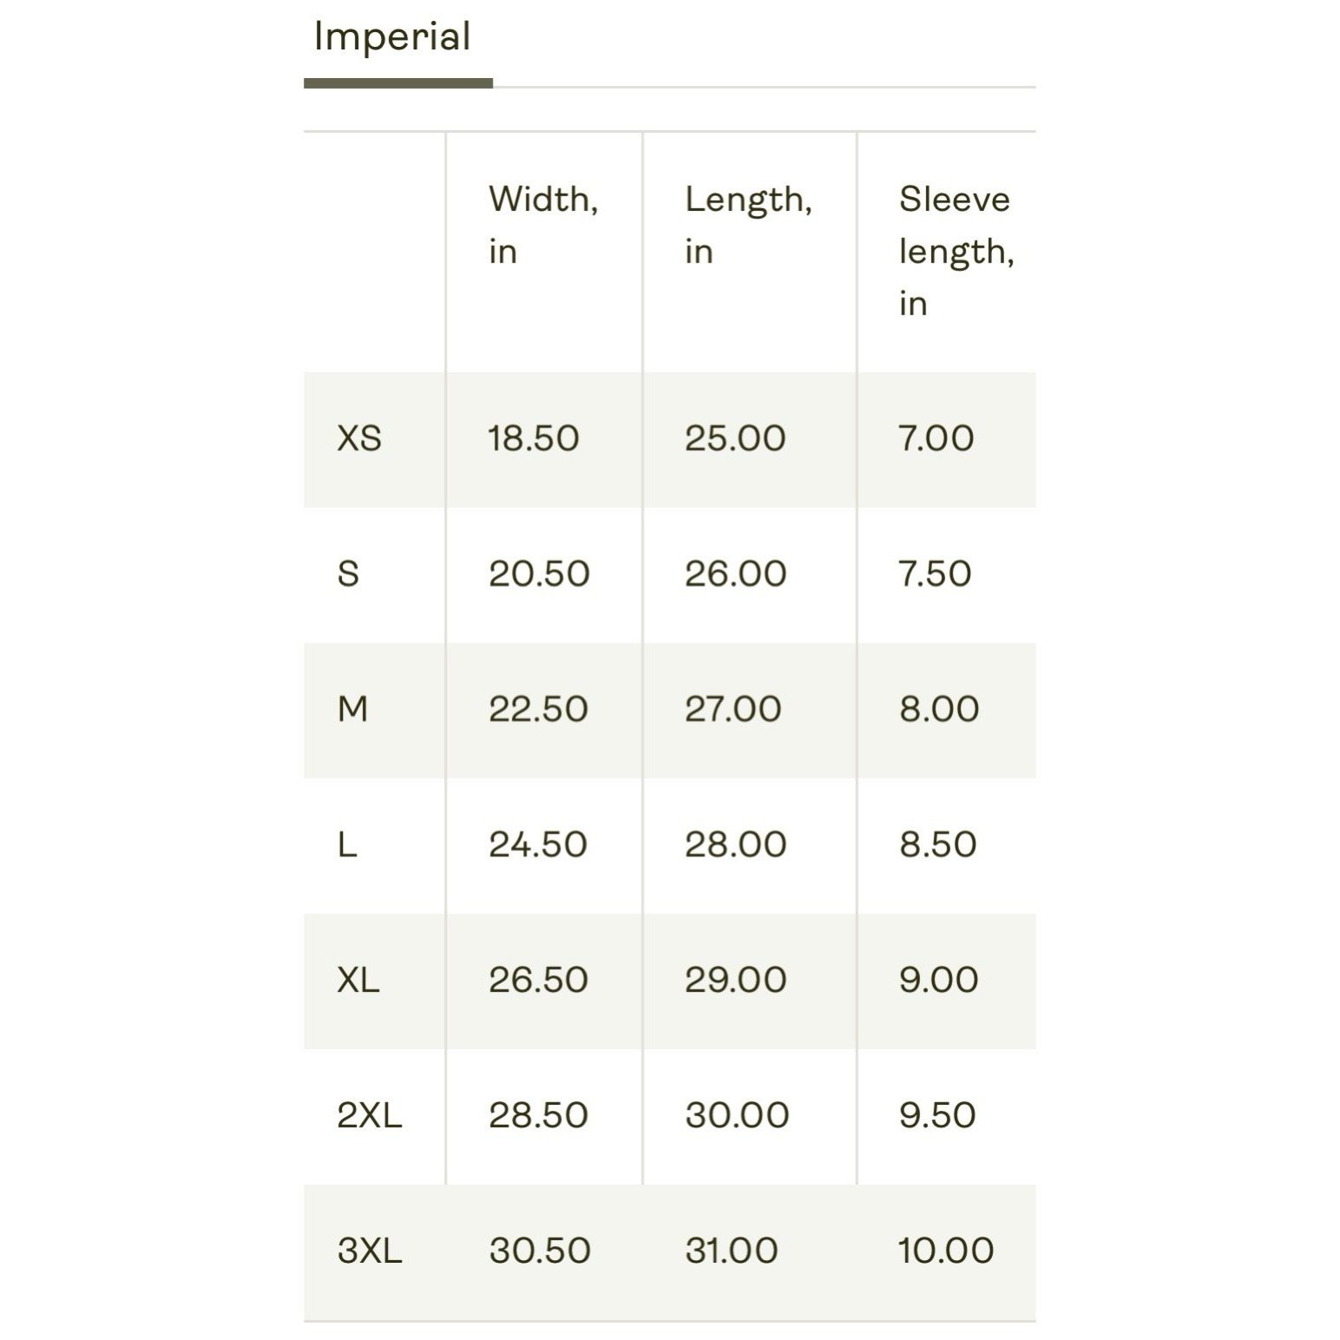This screenshot has height=1340, width=1340.
Task: Click the 22.50 width value for M
Action: (538, 709)
